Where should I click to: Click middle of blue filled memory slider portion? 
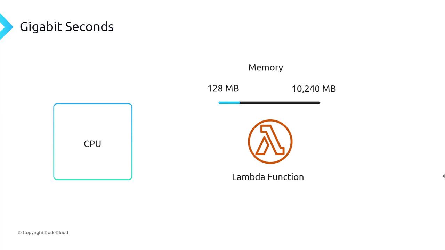coord(229,103)
